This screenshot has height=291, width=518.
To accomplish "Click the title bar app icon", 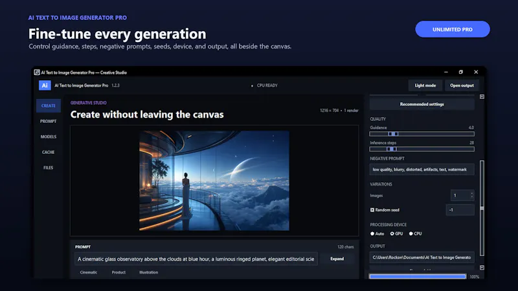I will [x=37, y=72].
